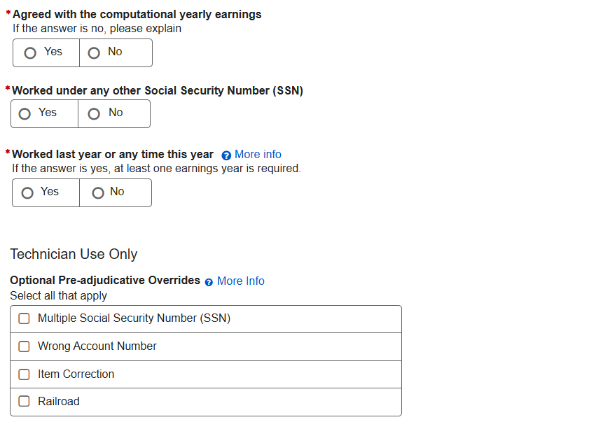The image size is (589, 422).
Task: Open More Info link for Pre-adjudicative Overrides
Action: [x=240, y=281]
